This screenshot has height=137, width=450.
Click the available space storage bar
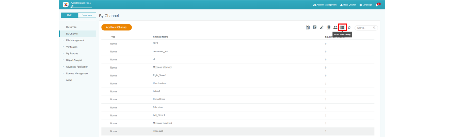pyautogui.click(x=81, y=8)
